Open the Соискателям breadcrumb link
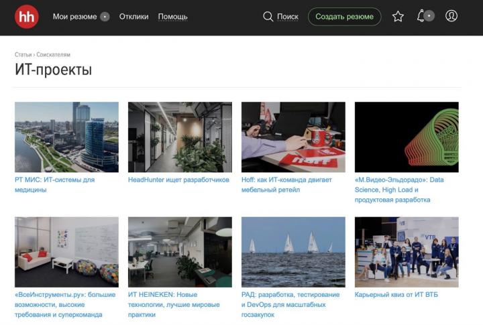 tap(53, 54)
